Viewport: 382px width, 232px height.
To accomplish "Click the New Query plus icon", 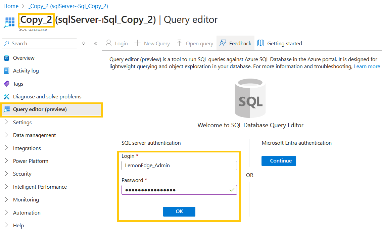I will 137,43.
